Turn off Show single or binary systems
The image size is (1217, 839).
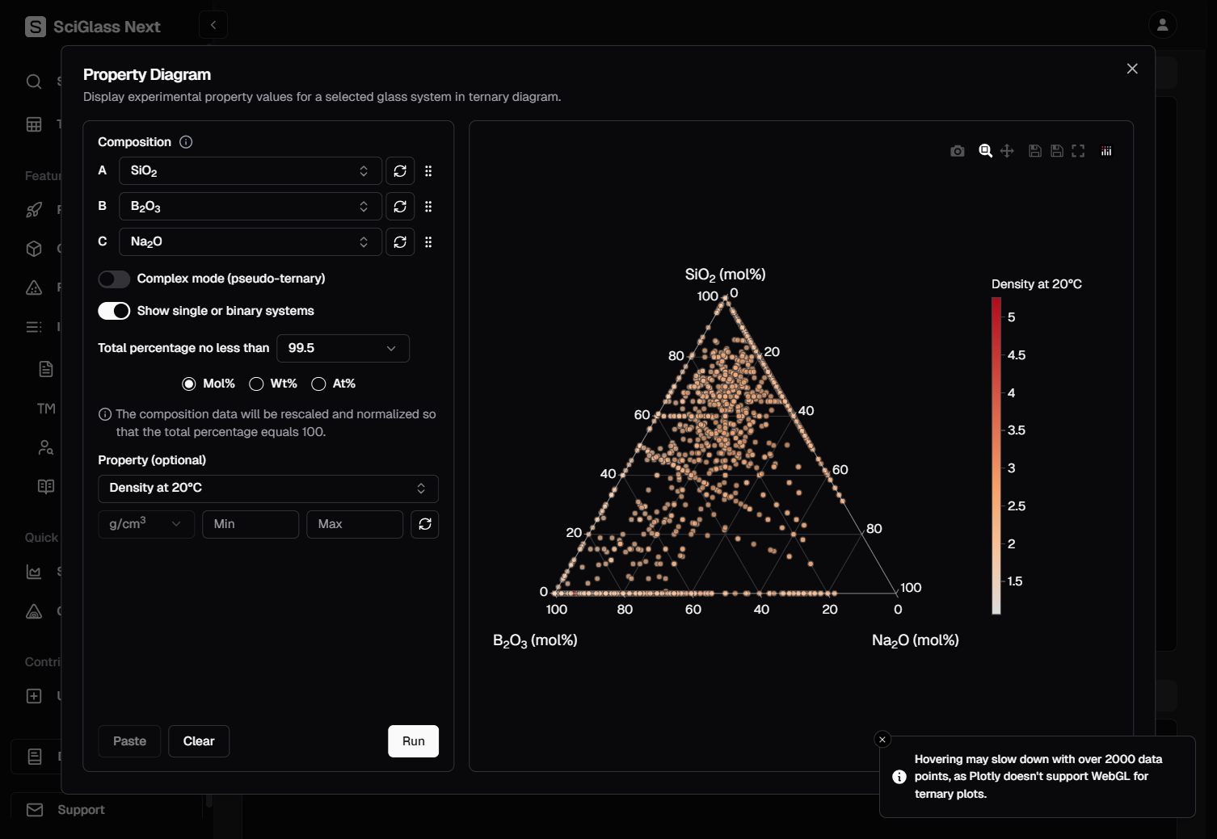tap(114, 311)
